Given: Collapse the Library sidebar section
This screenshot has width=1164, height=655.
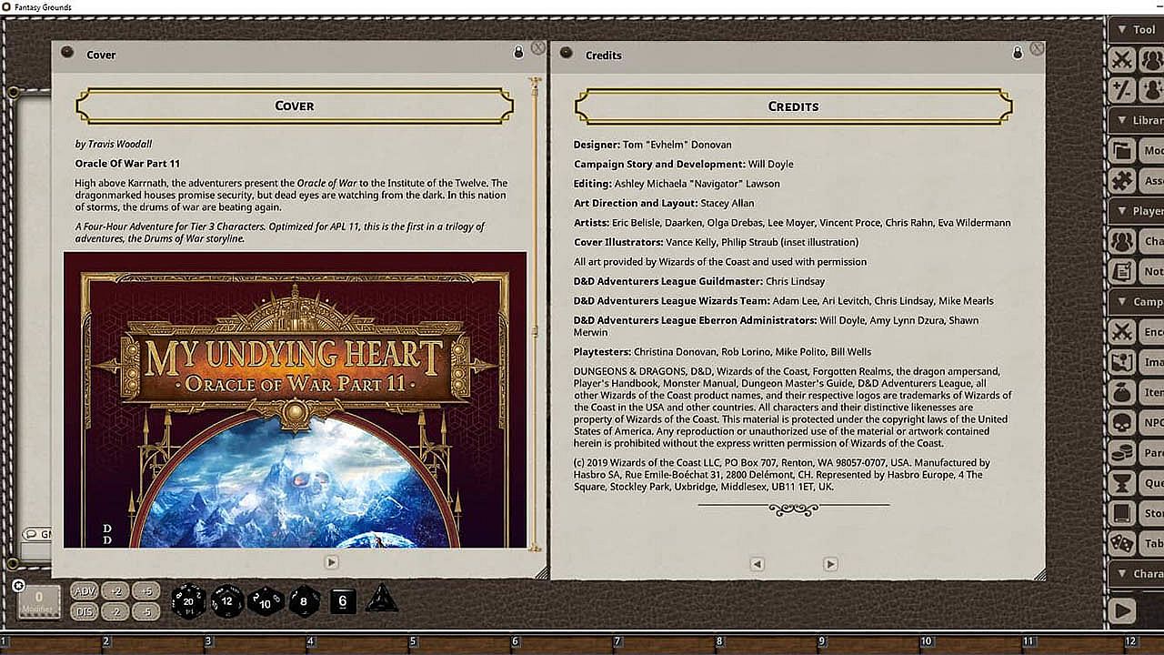Looking at the screenshot, I should pos(1136,120).
